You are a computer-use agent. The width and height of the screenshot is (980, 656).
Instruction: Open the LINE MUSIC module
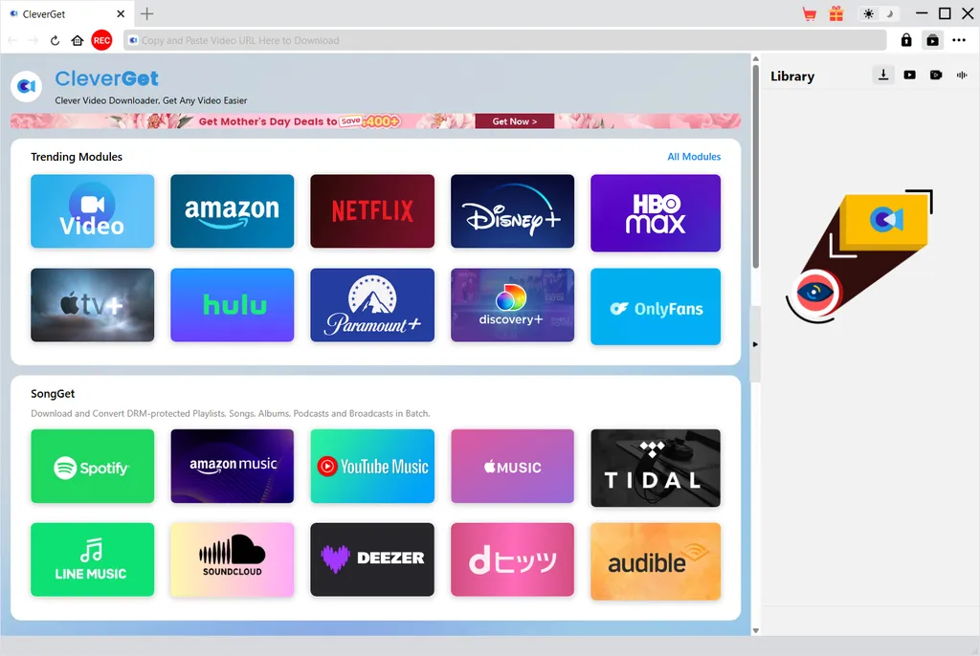[x=93, y=559]
